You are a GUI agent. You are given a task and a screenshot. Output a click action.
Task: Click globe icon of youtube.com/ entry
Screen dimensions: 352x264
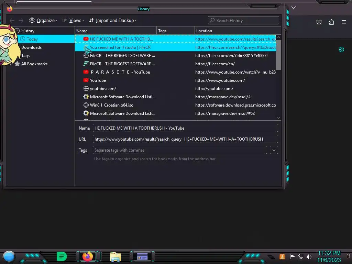click(86, 89)
